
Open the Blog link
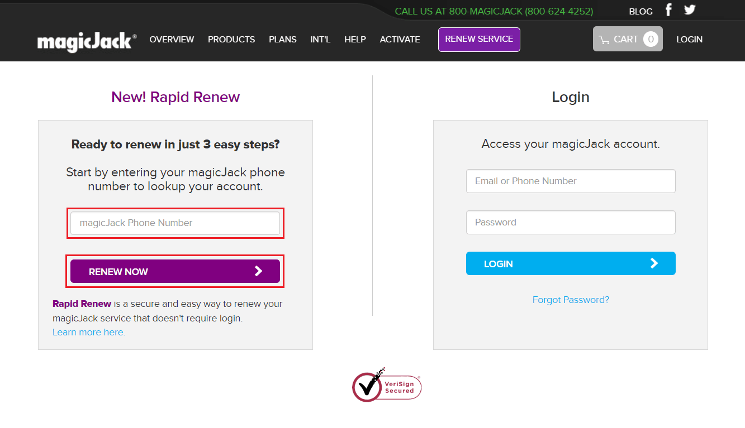(640, 12)
